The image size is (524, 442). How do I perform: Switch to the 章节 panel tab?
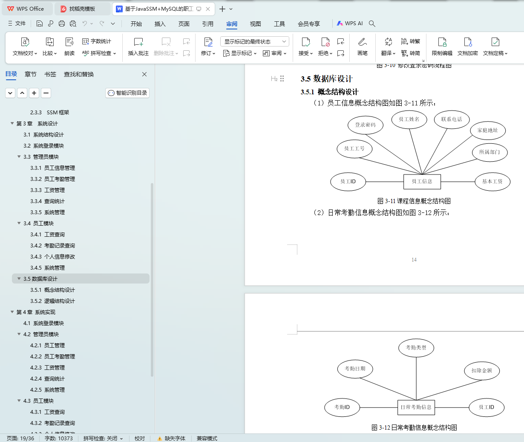(31, 74)
